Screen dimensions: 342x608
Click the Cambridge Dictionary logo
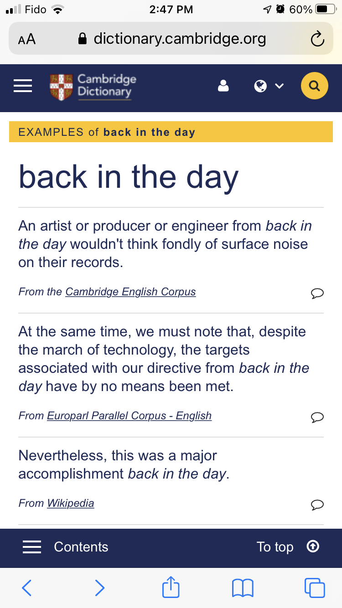pos(93,86)
